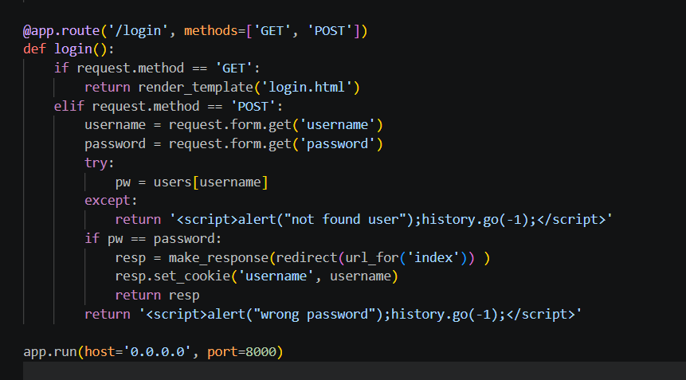Click the port number 8000

261,352
